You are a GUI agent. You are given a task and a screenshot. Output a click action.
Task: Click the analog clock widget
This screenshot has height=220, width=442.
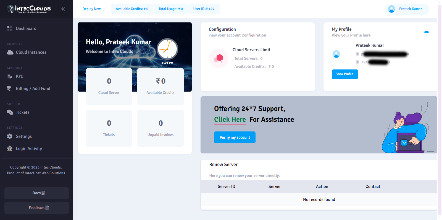[x=167, y=49]
